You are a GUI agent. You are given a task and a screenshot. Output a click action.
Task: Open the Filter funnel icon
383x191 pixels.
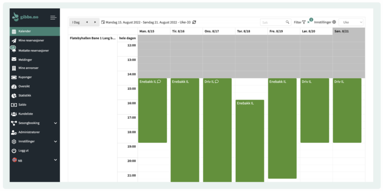coord(304,22)
